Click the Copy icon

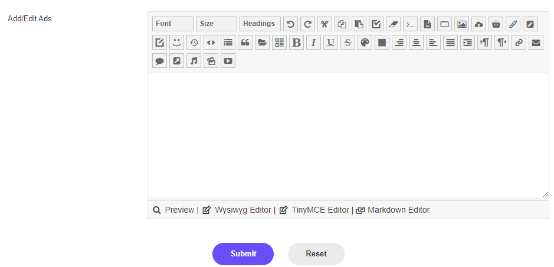point(342,24)
